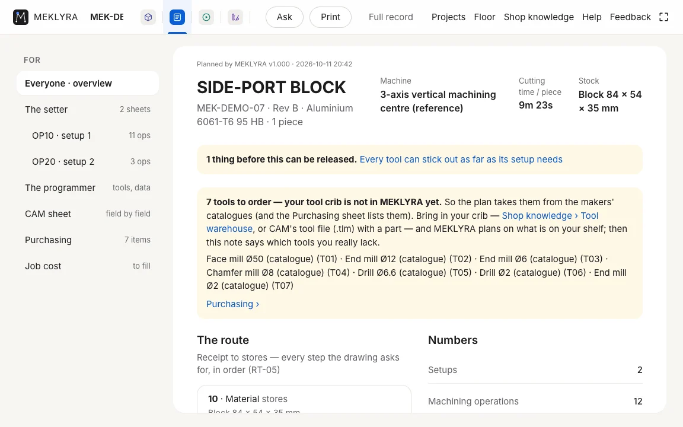This screenshot has height=427, width=683.
Task: Open the Feedback link
Action: (x=630, y=17)
